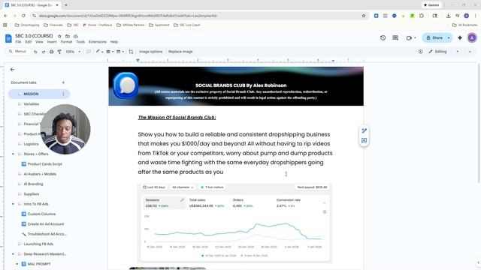Open the Format menu
481x270 pixels.
point(66,42)
